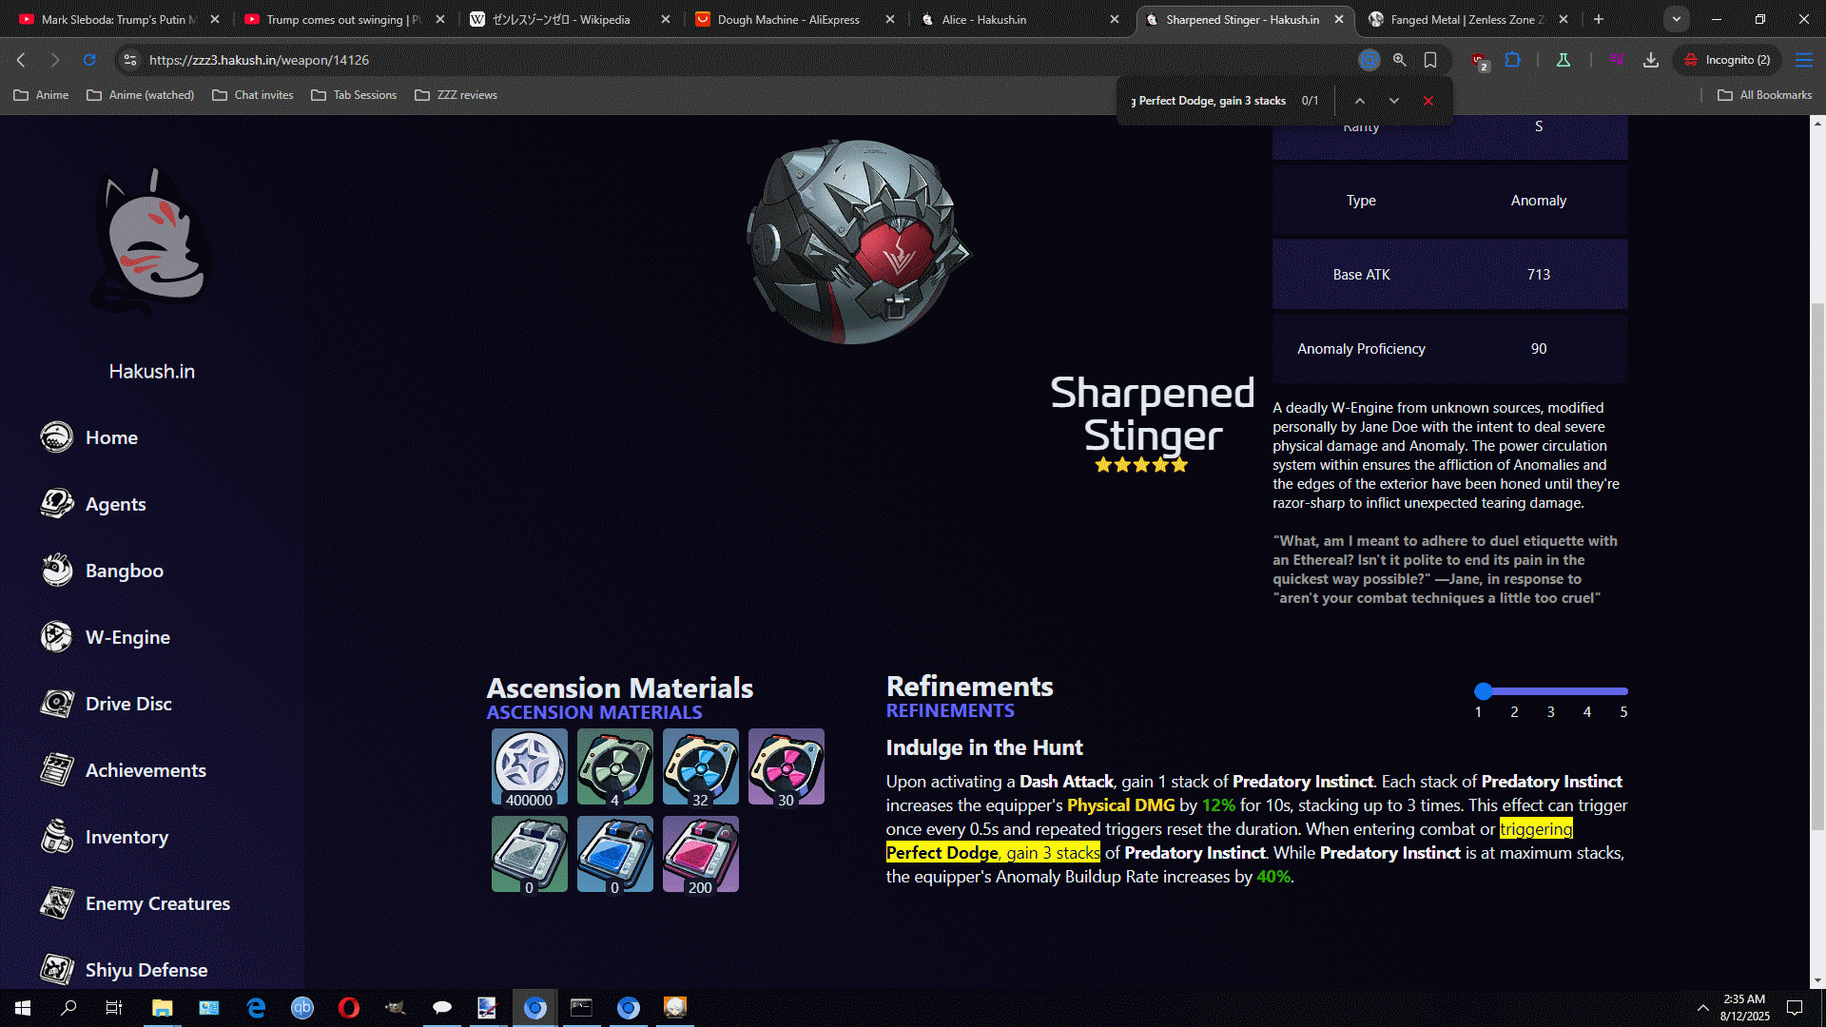Viewport: 1826px width, 1027px height.
Task: Go to the Drive Disc page link
Action: click(128, 704)
